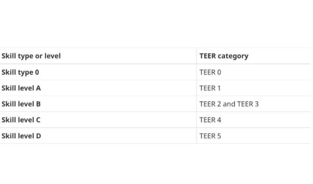Click the "Skill type or level" column header

pos(31,56)
